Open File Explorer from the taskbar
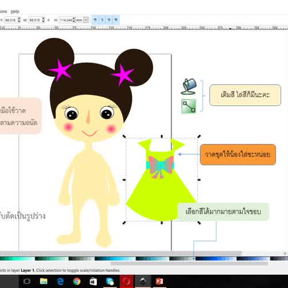 pos(44,282)
